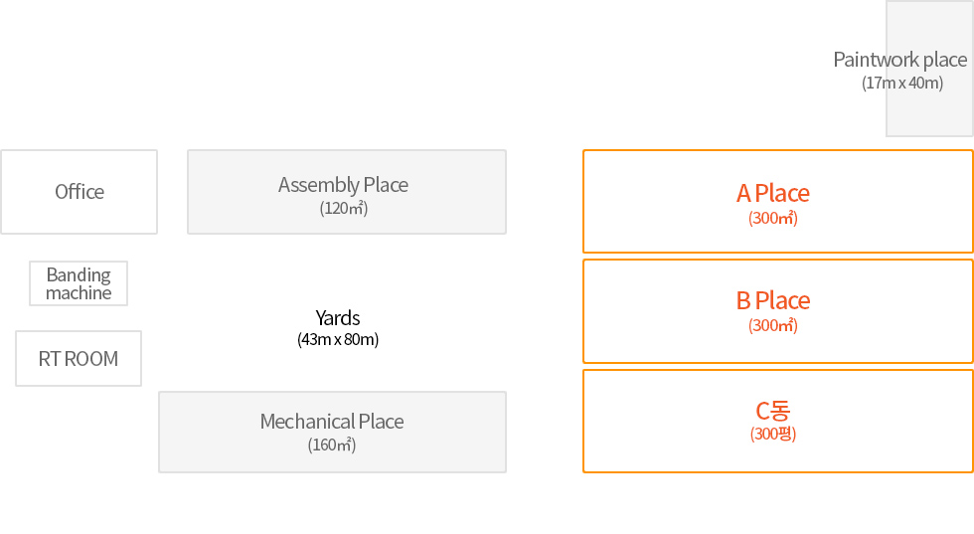Click the Paintwork place label

900,60
